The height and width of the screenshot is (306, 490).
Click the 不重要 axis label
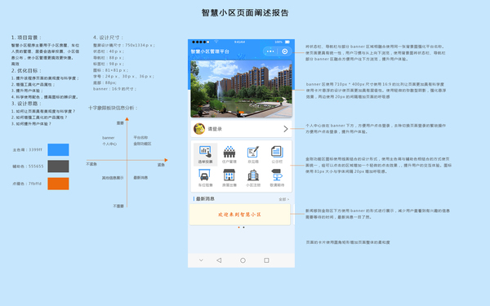coord(118,206)
